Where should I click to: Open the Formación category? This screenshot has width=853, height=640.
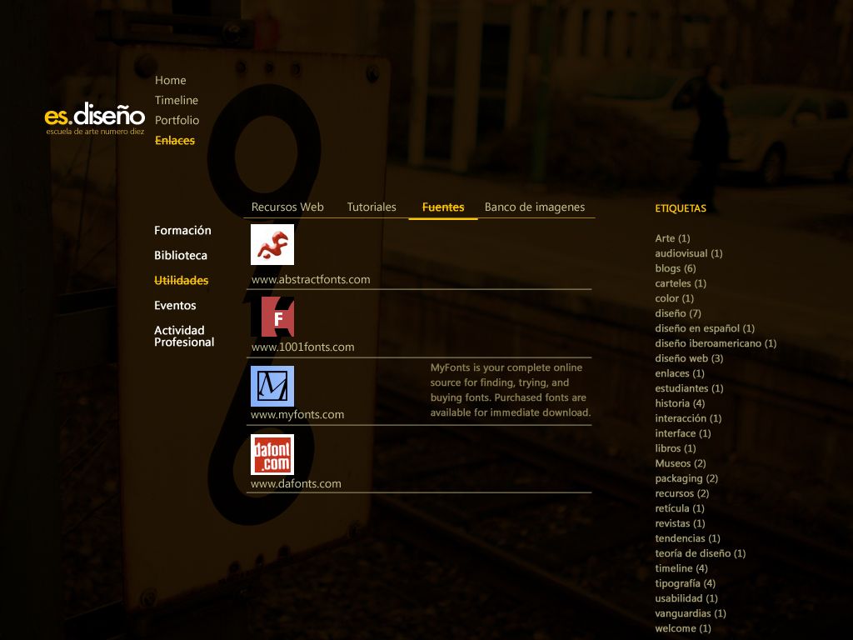[182, 230]
